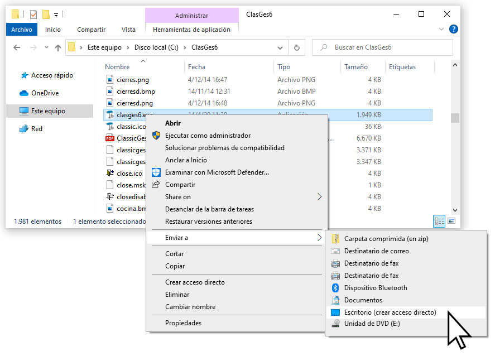
Task: Open Propiedades from the context menu
Action: 237,323
